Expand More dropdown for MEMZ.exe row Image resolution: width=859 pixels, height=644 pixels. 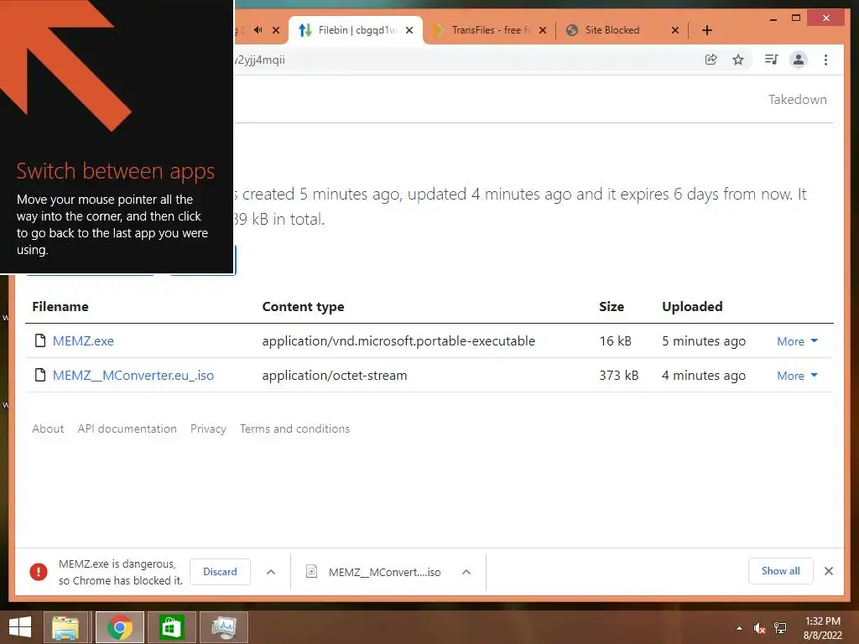tap(797, 341)
